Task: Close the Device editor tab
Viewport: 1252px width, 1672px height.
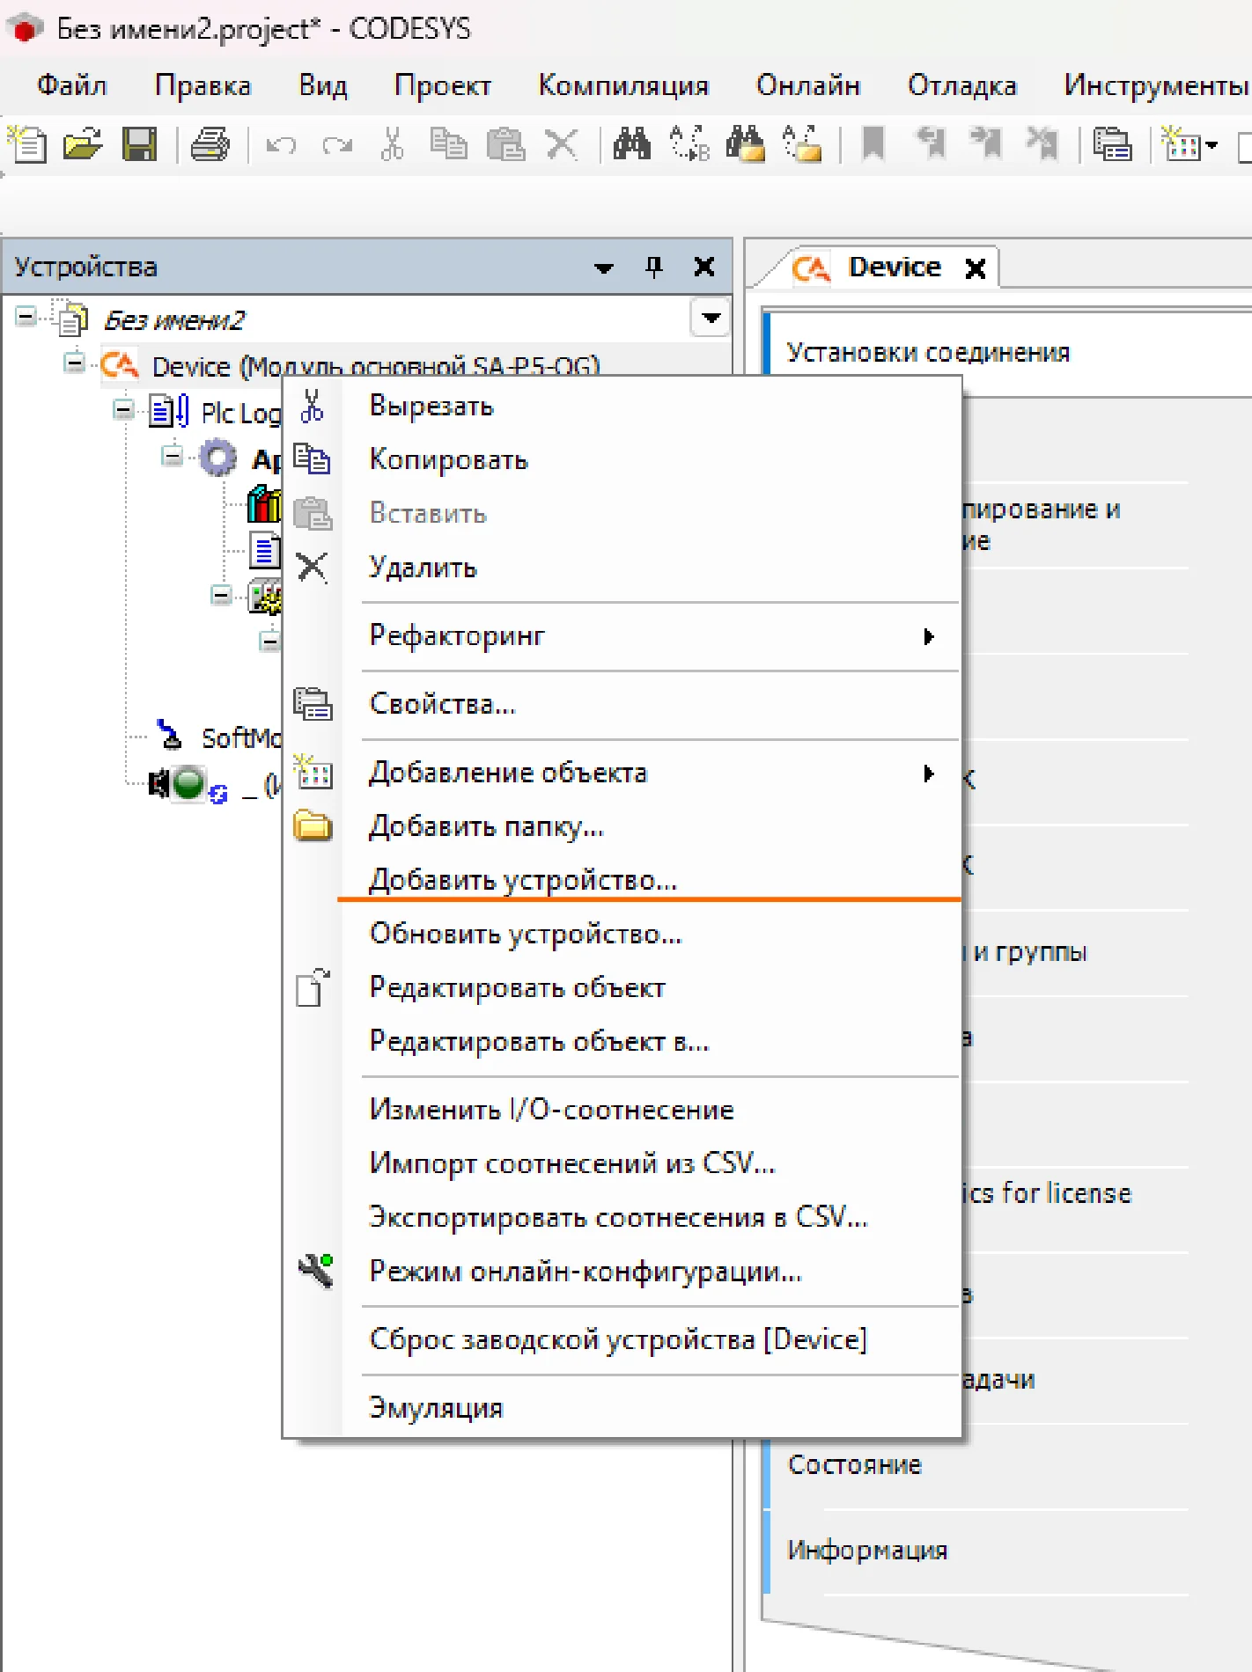Action: pos(976,268)
